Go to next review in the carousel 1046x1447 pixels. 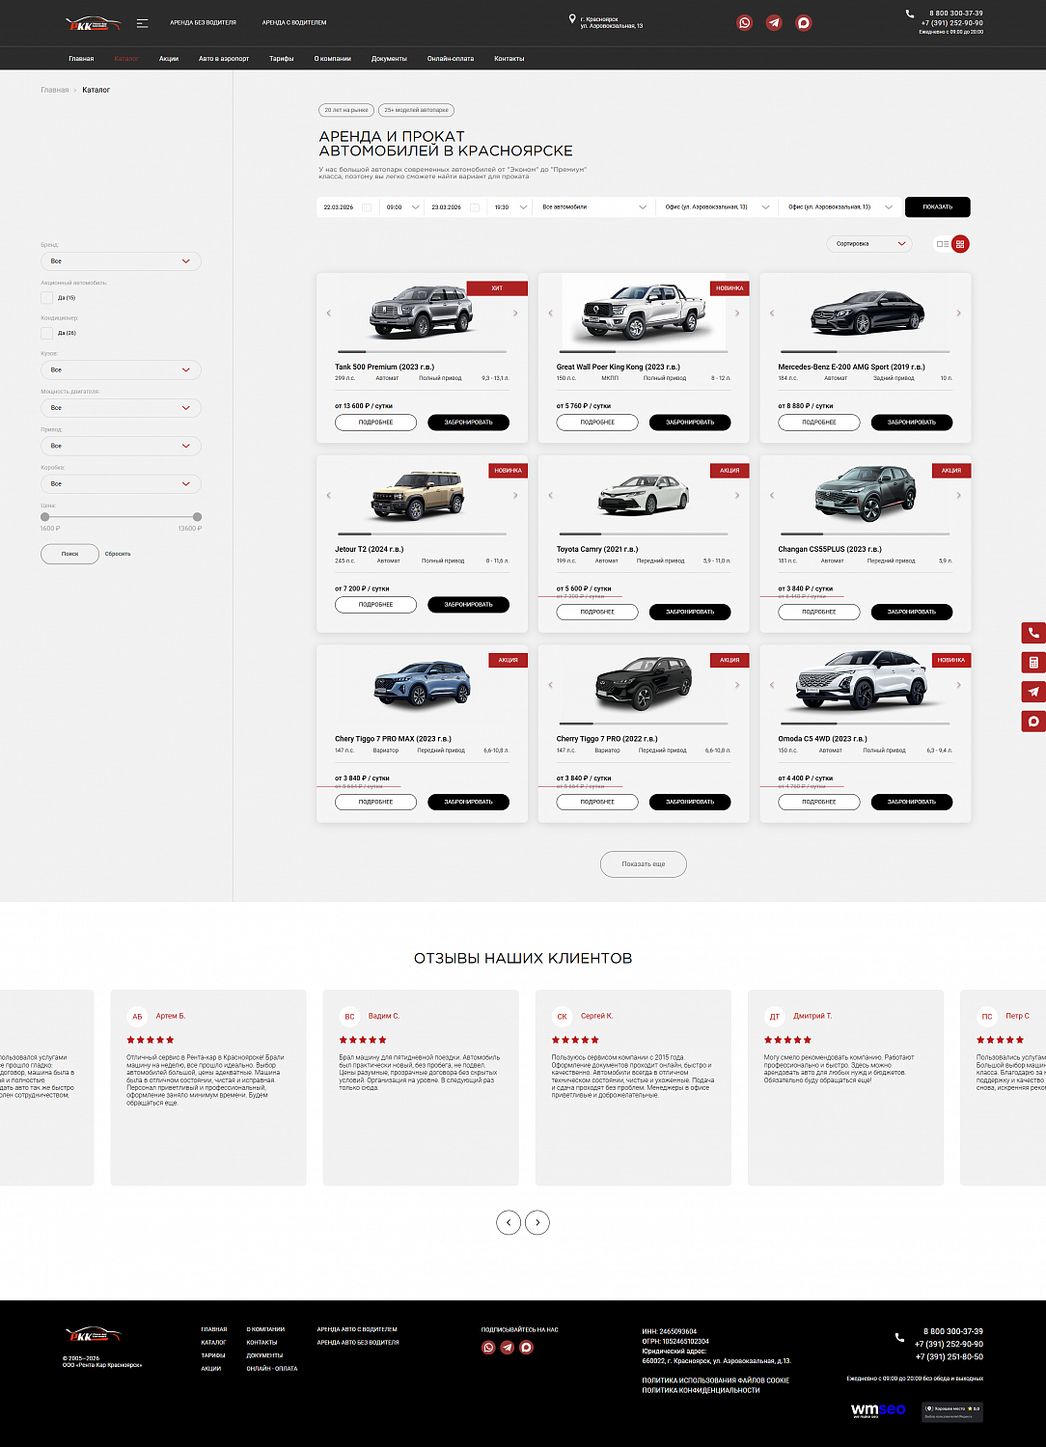point(537,1222)
